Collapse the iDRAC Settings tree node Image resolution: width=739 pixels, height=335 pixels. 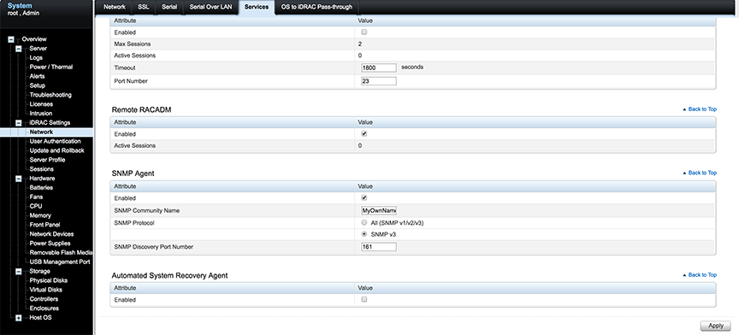(x=19, y=123)
